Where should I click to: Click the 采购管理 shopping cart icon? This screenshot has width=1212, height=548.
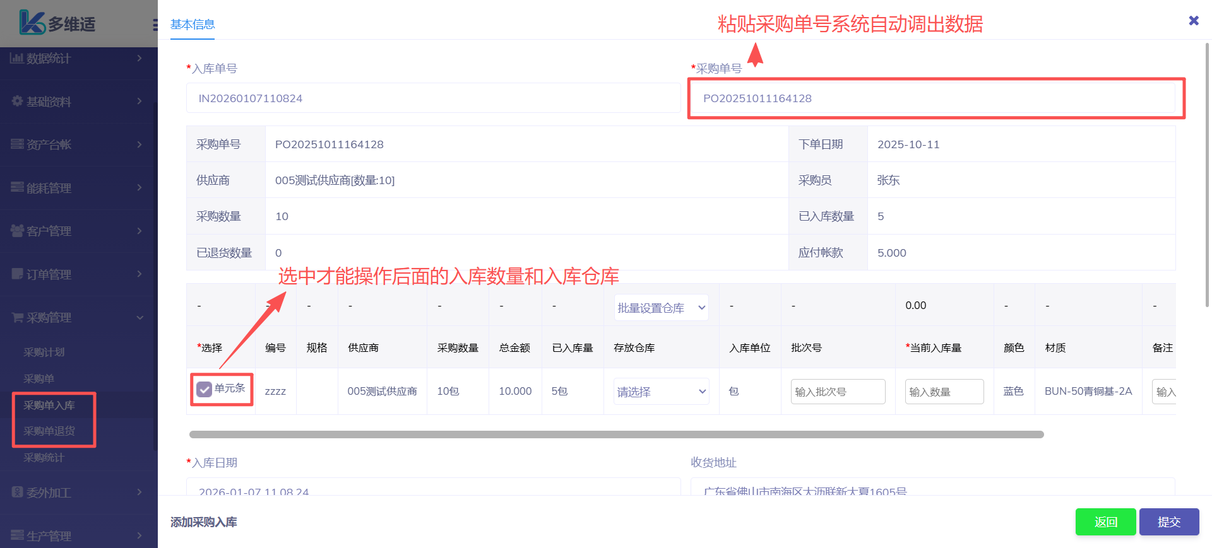point(17,317)
